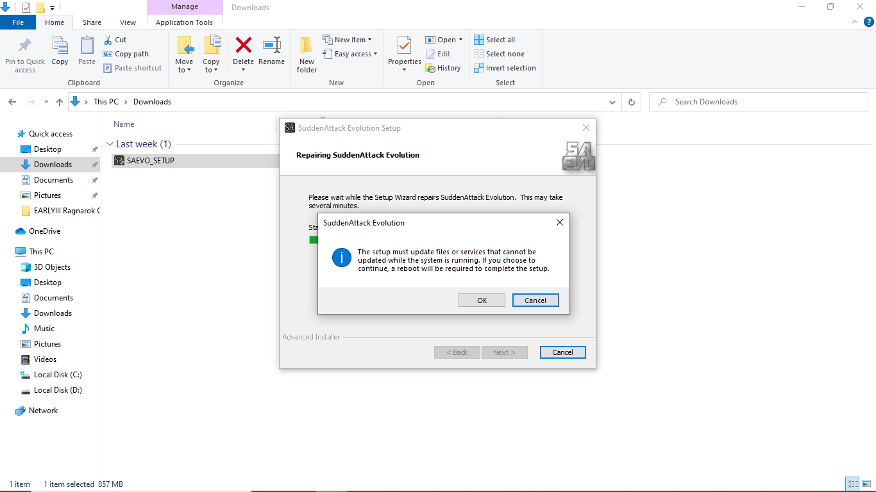This screenshot has width=876, height=492.
Task: Click the Paste clipboard icon
Action: (x=87, y=45)
